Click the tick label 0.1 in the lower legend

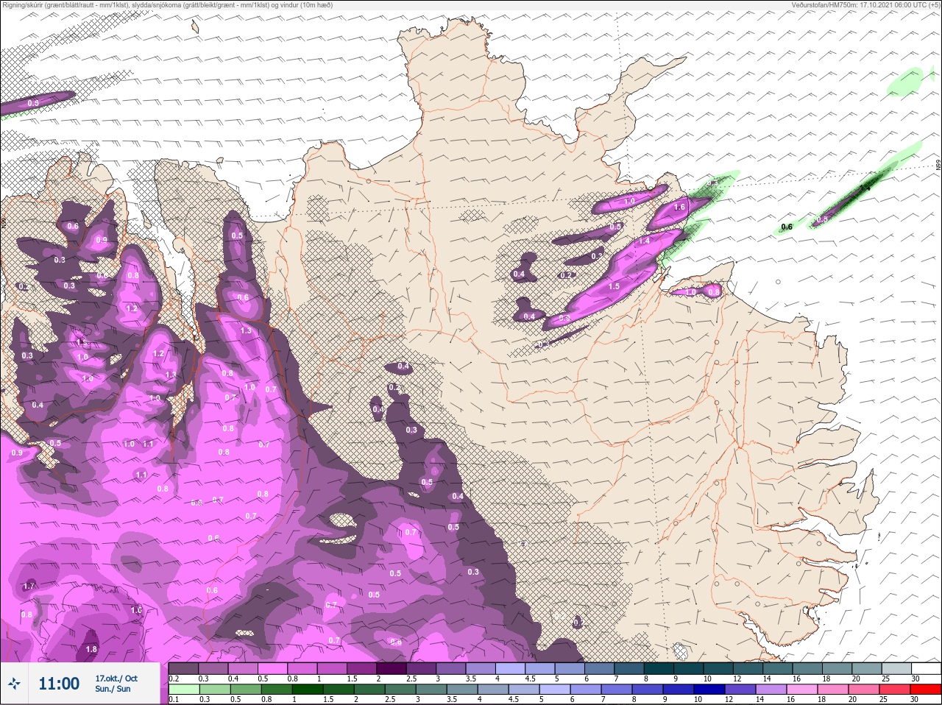pos(173,699)
